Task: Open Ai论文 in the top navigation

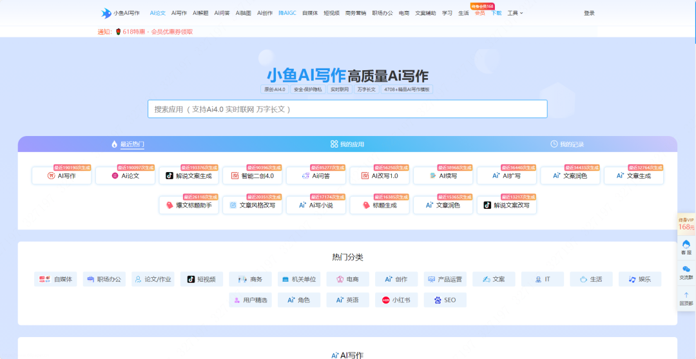Action: tap(158, 14)
